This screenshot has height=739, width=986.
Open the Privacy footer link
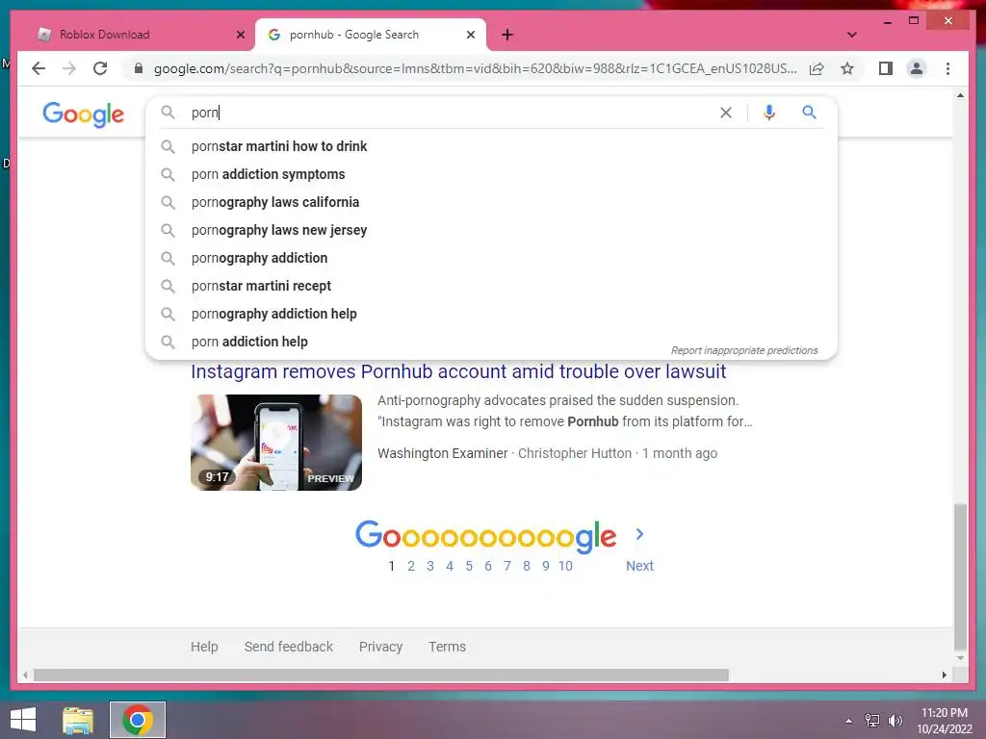[380, 647]
